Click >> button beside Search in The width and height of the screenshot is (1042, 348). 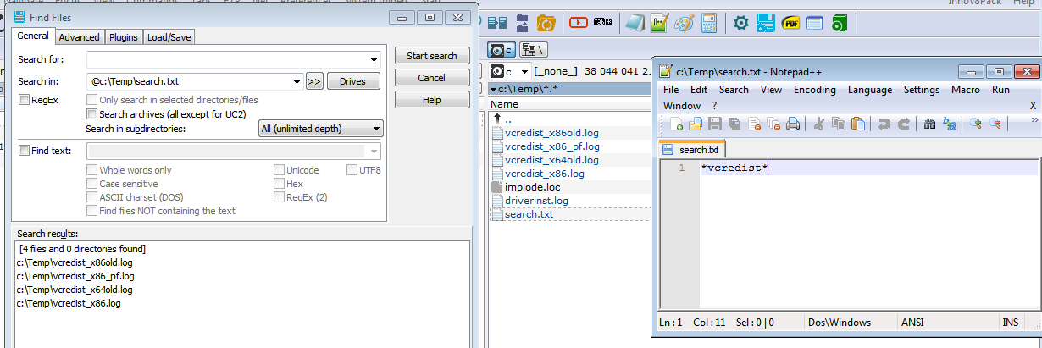click(x=314, y=82)
